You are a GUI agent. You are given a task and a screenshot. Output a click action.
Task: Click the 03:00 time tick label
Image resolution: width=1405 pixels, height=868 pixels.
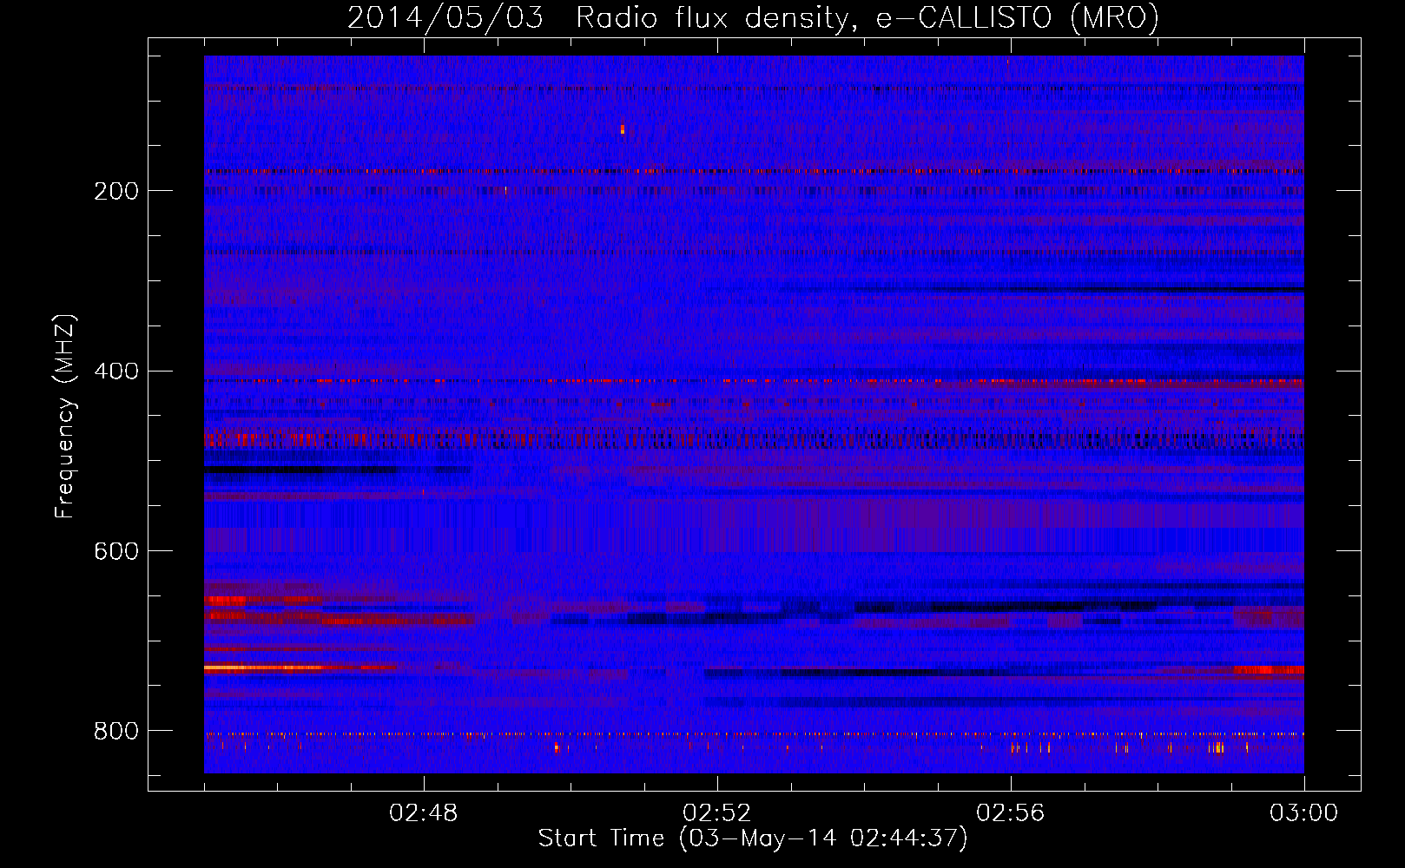point(1304,813)
